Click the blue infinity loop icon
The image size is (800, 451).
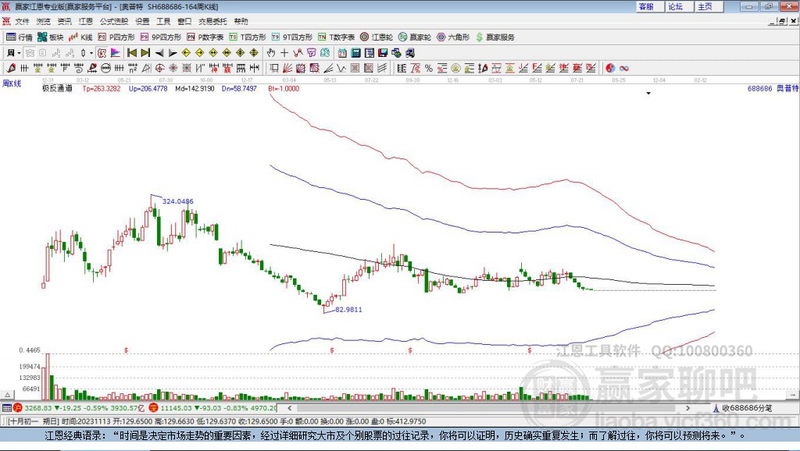tap(624, 68)
